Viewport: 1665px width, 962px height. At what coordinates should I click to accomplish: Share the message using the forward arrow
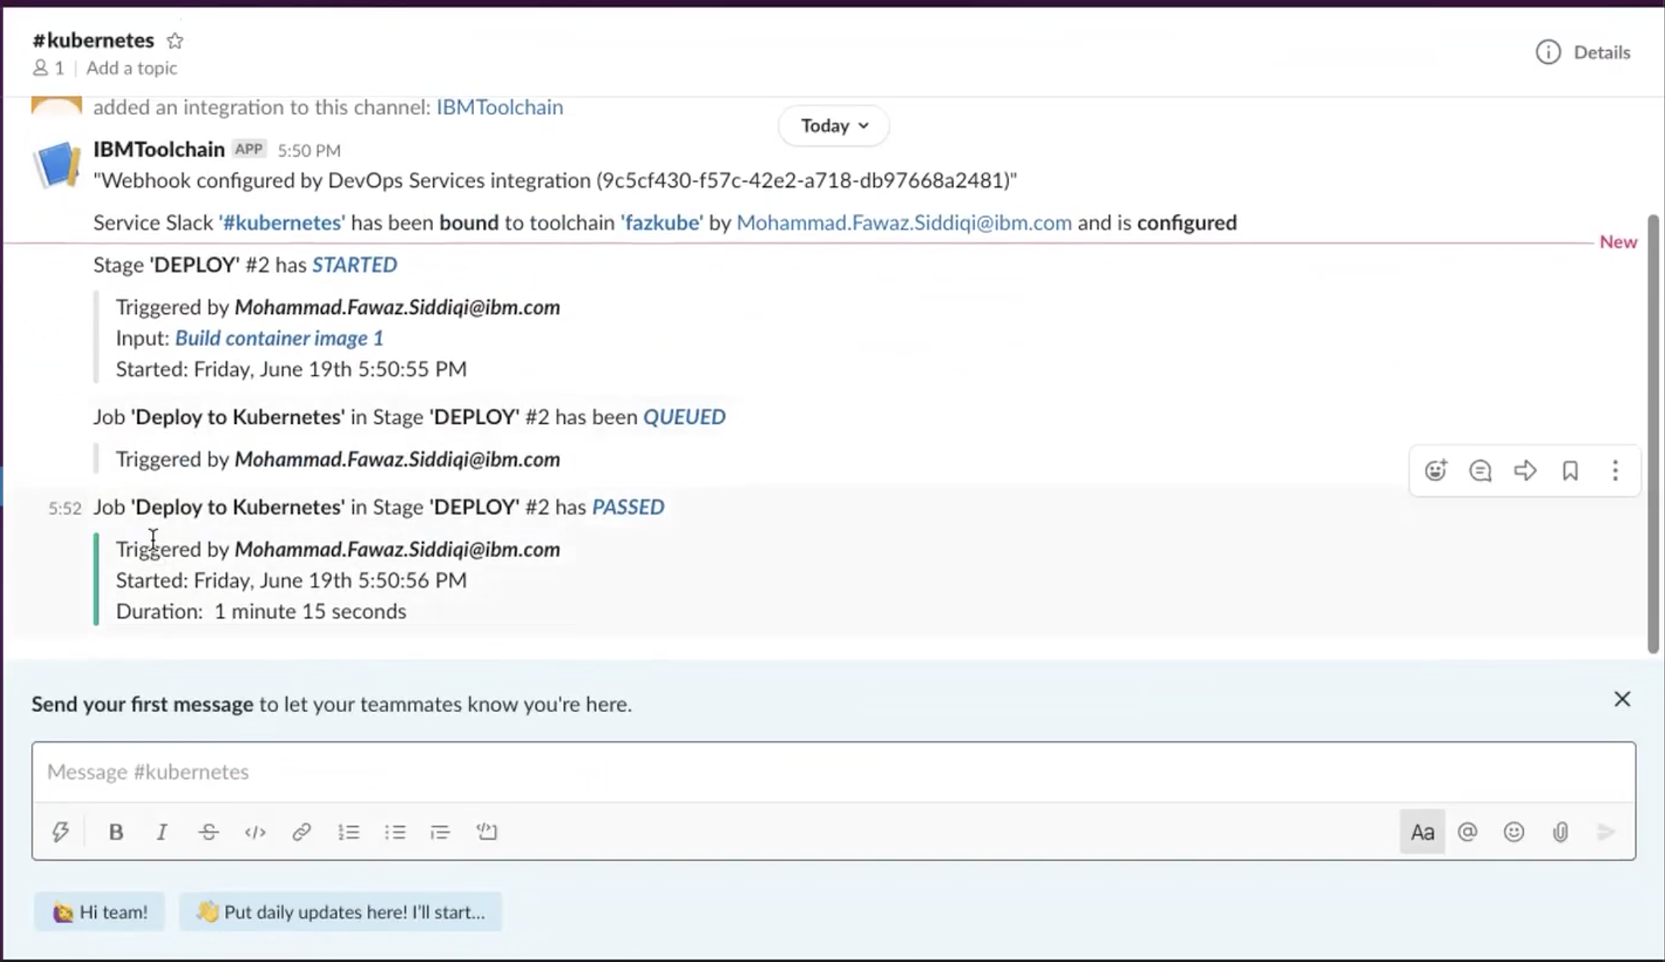pos(1524,470)
